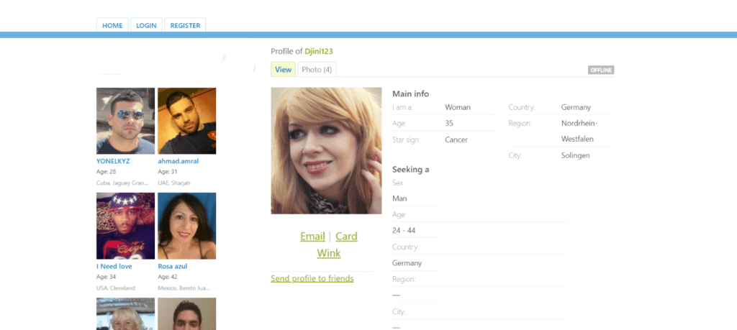Click the Email link
The width and height of the screenshot is (737, 330).
click(312, 236)
